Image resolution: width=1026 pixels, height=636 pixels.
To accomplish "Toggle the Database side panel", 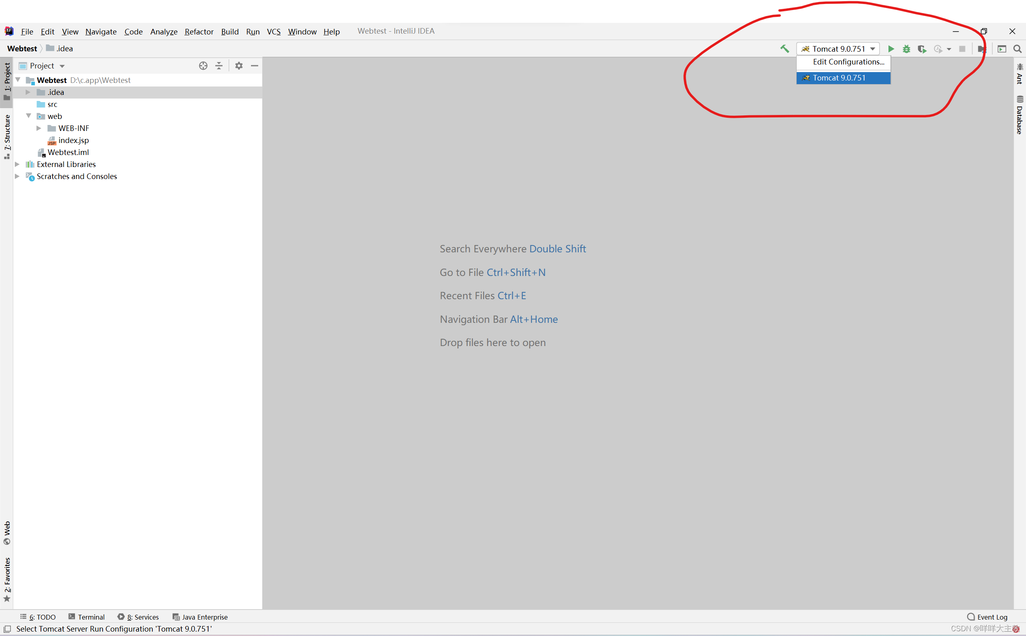I will [x=1019, y=115].
